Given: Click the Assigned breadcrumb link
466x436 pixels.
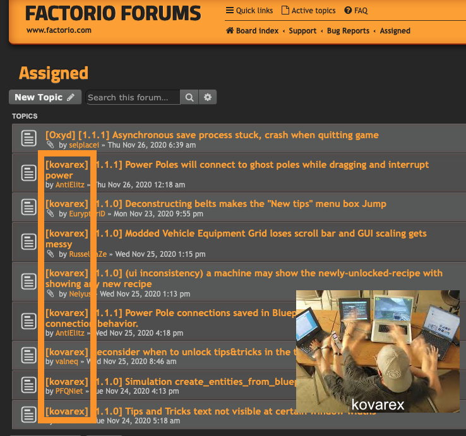Looking at the screenshot, I should (395, 31).
